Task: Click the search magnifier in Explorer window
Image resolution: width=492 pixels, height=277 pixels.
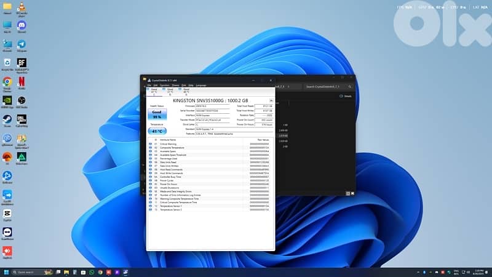Action: pos(349,86)
